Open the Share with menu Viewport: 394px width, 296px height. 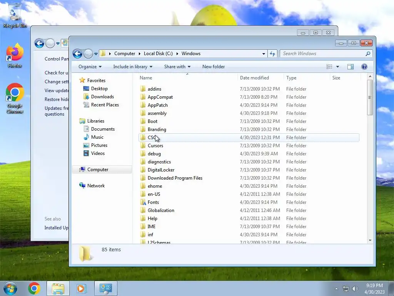177,67
